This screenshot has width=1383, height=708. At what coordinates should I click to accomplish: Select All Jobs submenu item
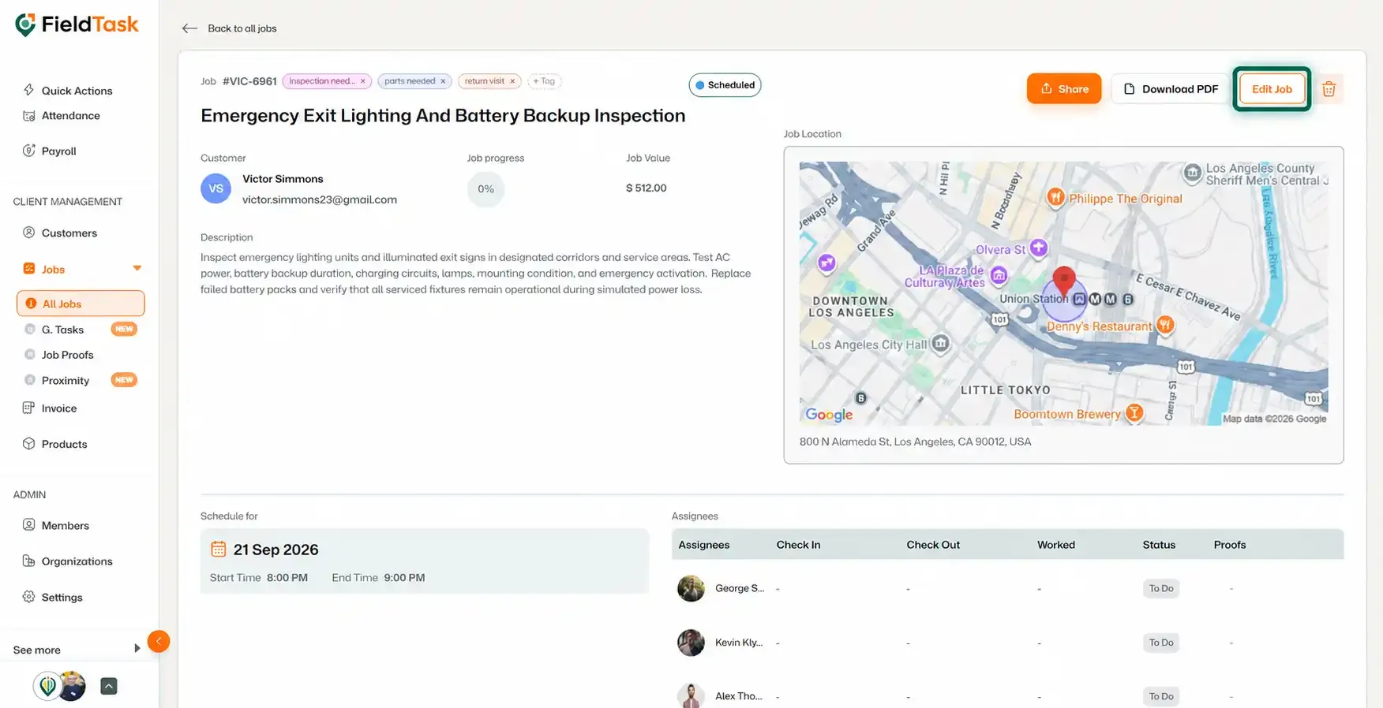[x=81, y=304]
